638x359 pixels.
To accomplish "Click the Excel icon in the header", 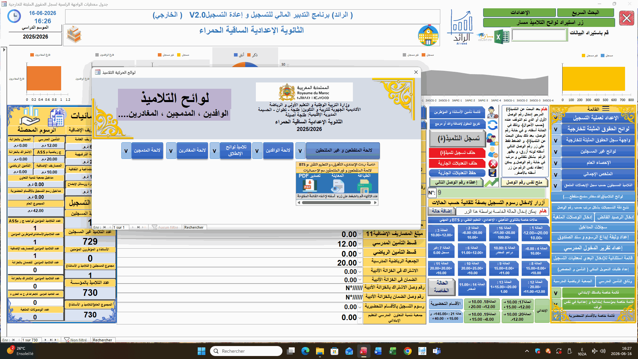I will [502, 37].
